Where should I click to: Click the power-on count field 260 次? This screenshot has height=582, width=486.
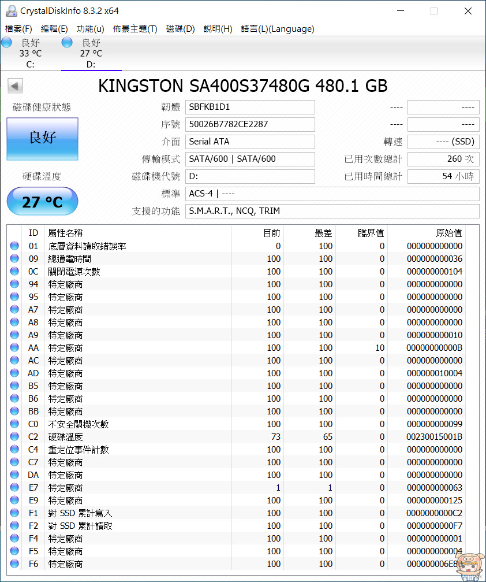click(443, 159)
